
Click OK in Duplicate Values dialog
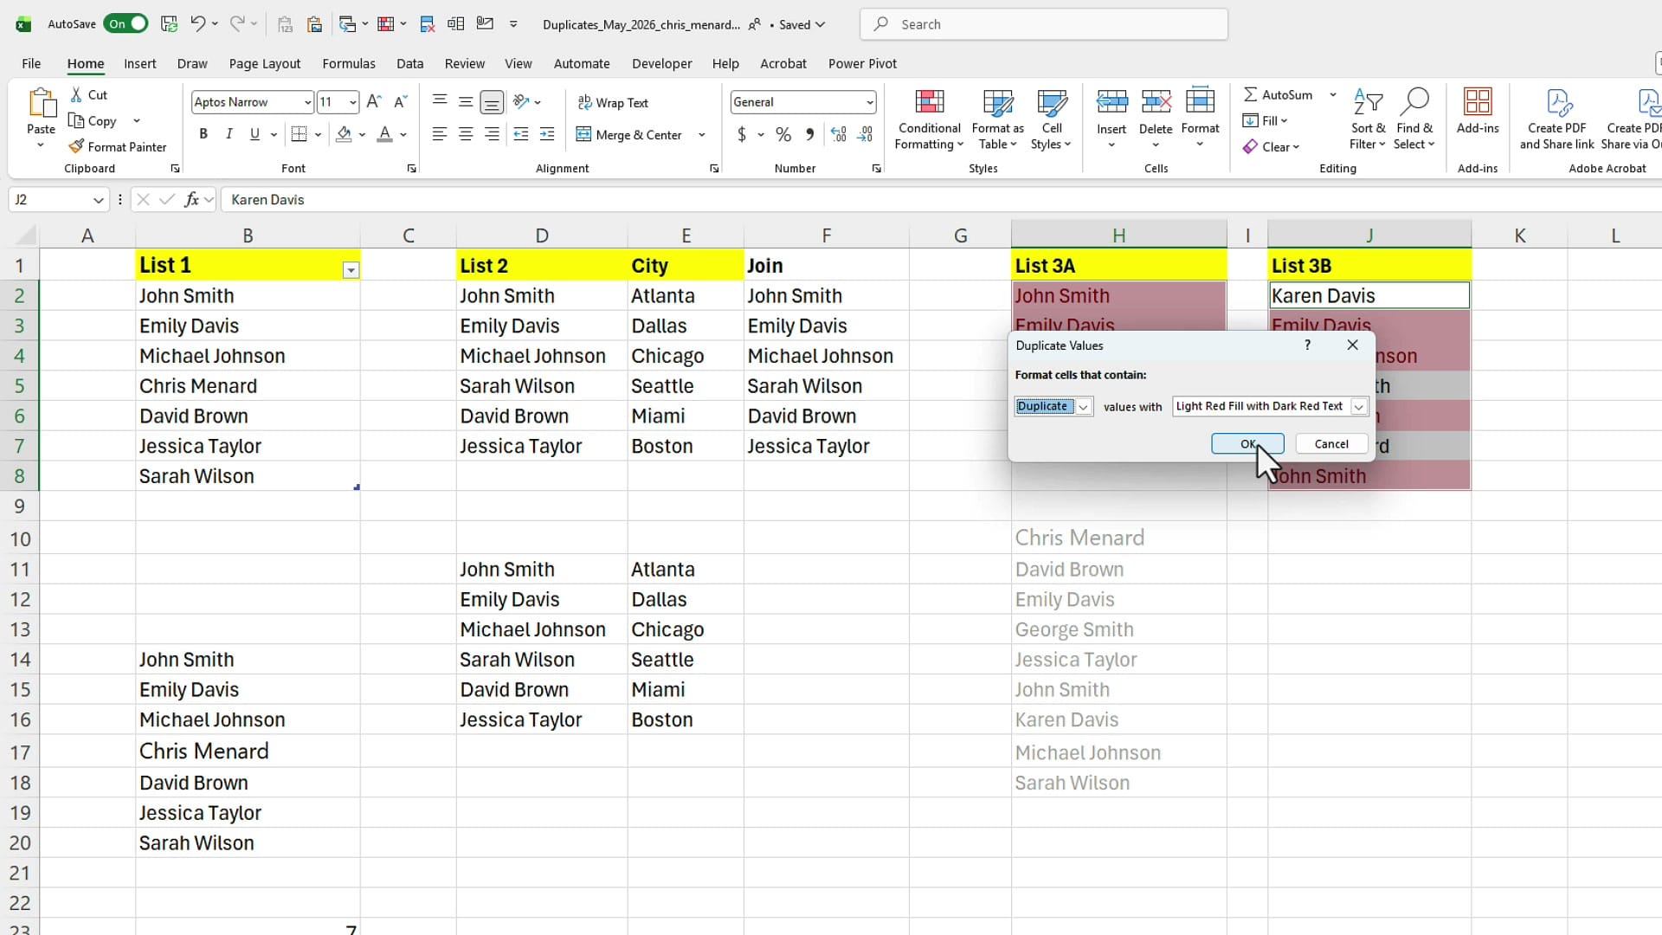(x=1247, y=444)
